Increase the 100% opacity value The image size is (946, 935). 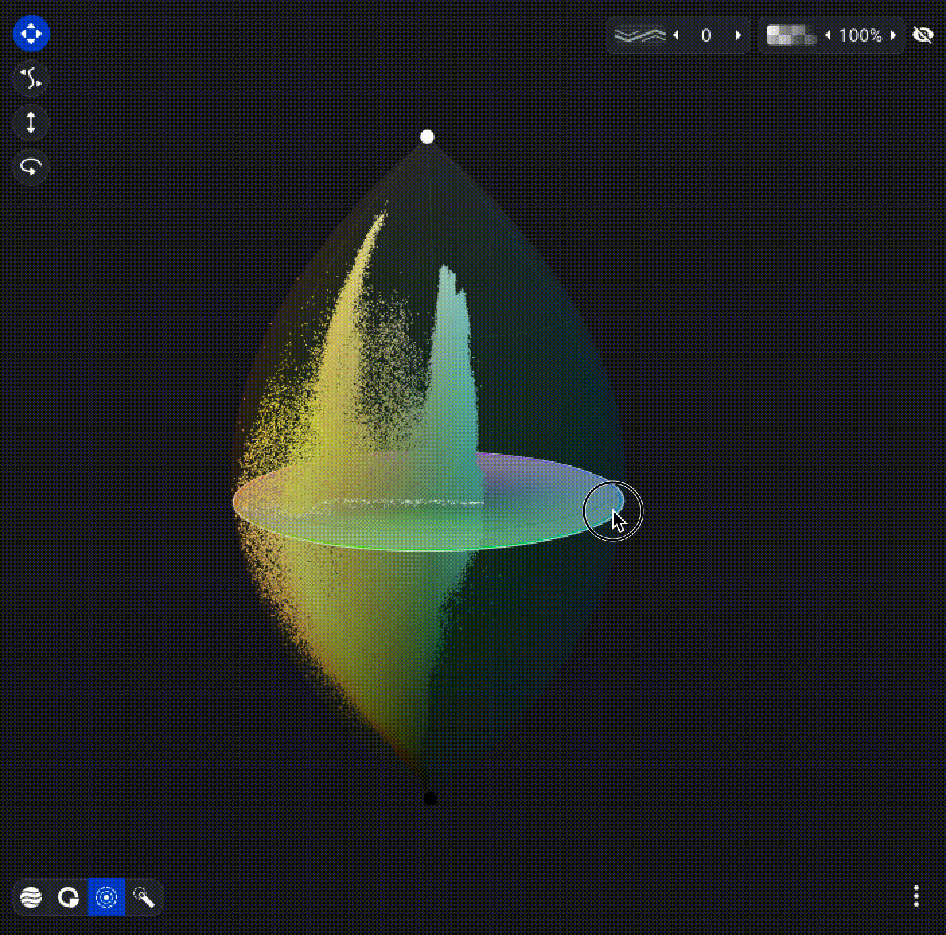point(893,35)
